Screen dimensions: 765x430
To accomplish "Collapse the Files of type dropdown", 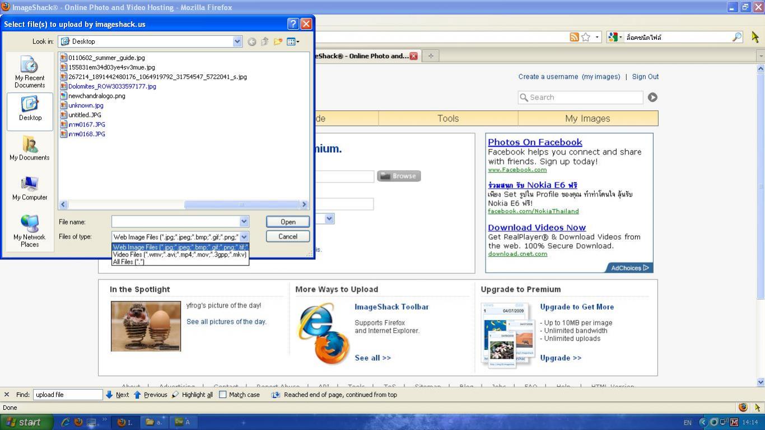I will coord(244,237).
